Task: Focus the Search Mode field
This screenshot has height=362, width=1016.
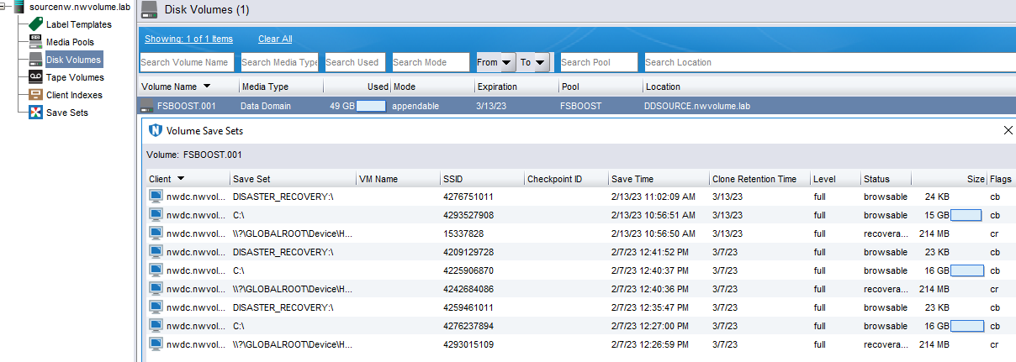Action: [431, 62]
